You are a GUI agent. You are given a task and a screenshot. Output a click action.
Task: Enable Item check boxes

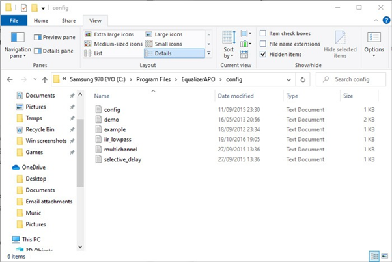(x=263, y=33)
